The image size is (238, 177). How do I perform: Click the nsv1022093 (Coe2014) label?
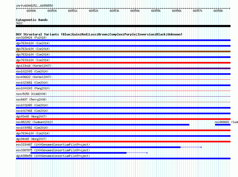[x=32, y=71]
